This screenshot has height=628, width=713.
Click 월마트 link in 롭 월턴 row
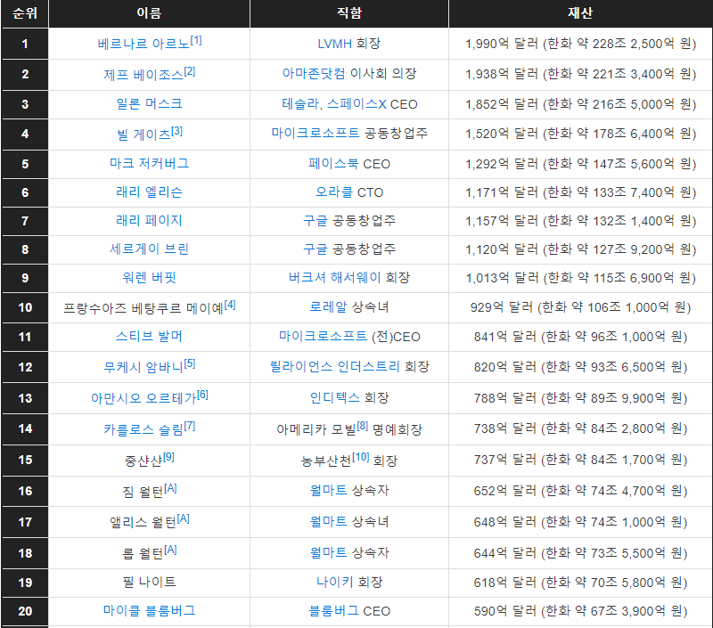pos(328,552)
